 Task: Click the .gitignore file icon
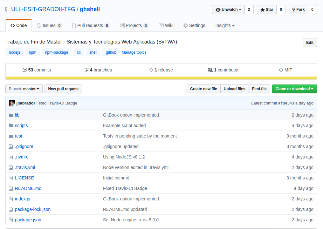click(x=11, y=146)
